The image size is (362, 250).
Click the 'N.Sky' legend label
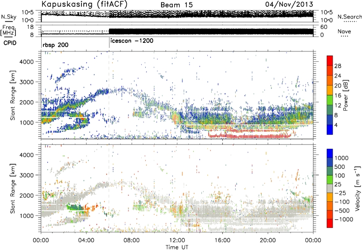tap(9, 17)
